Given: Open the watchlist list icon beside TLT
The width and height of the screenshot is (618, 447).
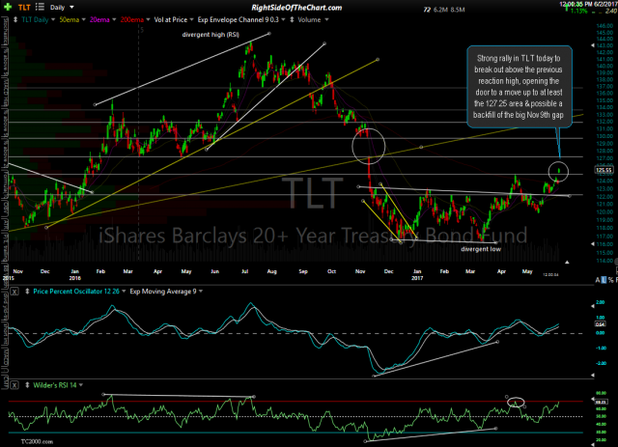Looking at the screenshot, I should point(40,7).
